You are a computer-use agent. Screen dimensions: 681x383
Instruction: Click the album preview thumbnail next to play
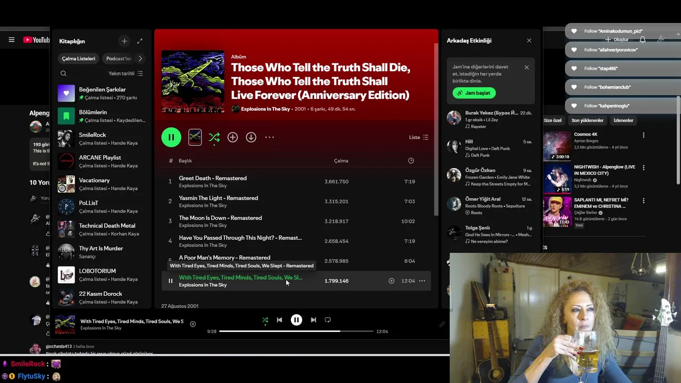click(x=195, y=137)
